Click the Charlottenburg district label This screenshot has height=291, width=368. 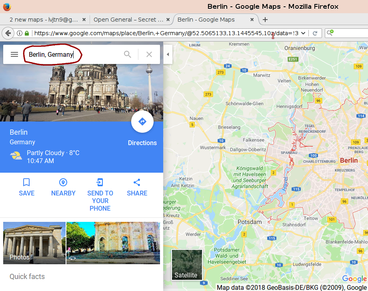pyautogui.click(x=319, y=161)
